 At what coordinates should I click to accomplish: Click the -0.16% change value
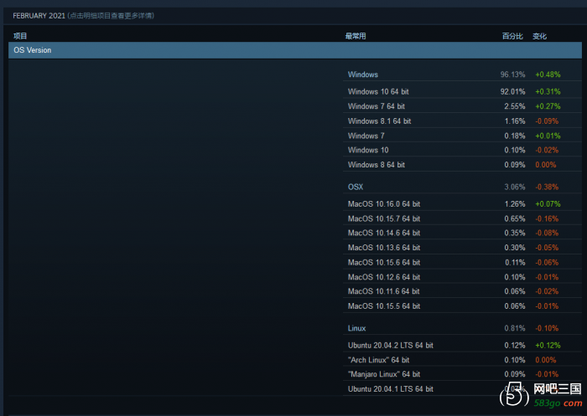[547, 218]
